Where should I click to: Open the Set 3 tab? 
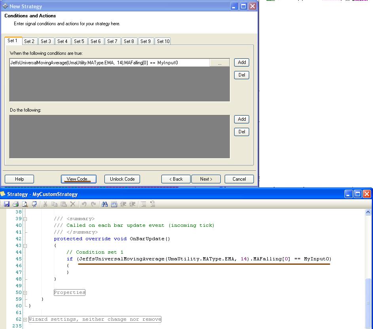(46, 41)
